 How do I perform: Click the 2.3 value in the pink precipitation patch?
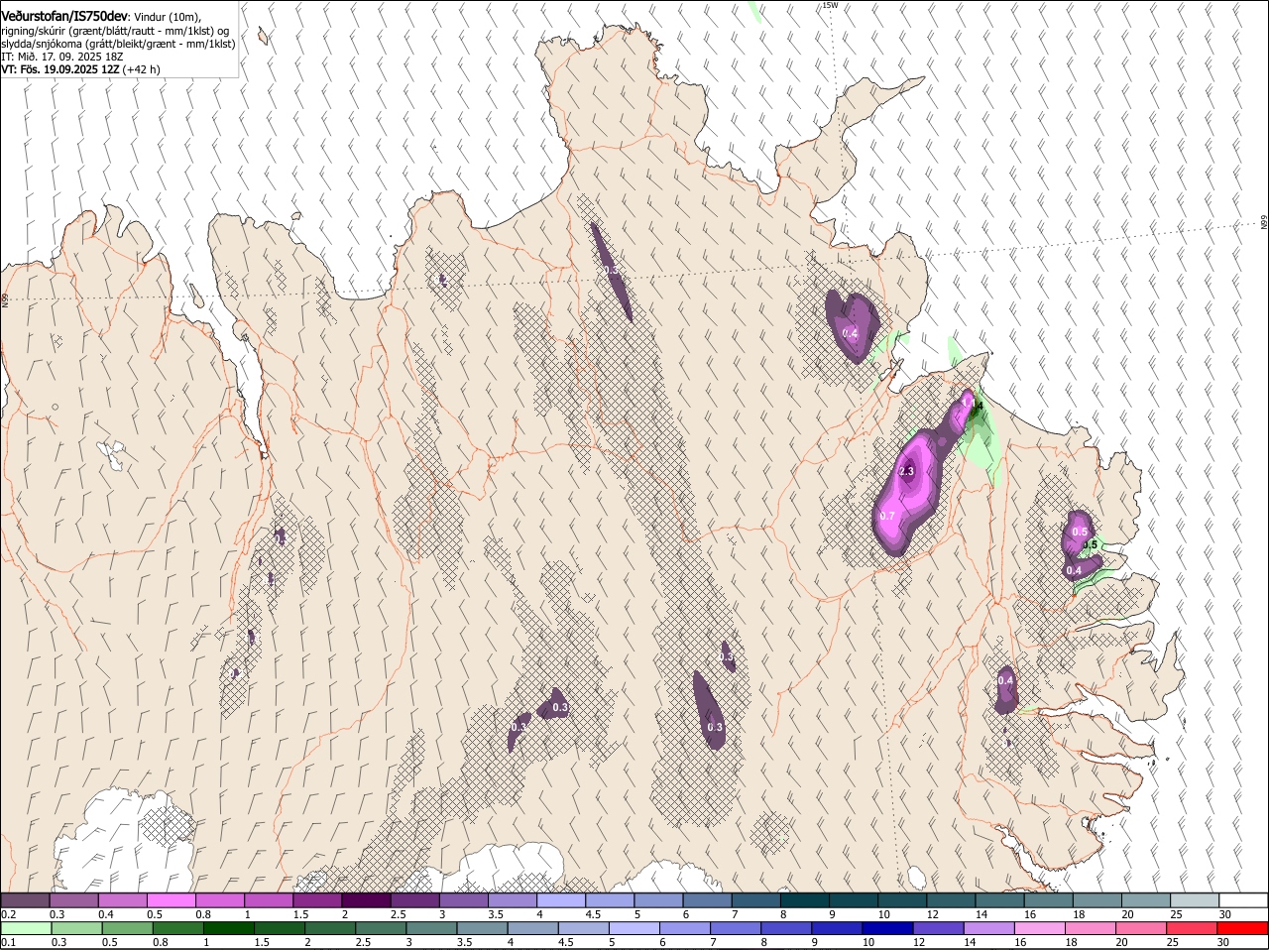pos(906,472)
